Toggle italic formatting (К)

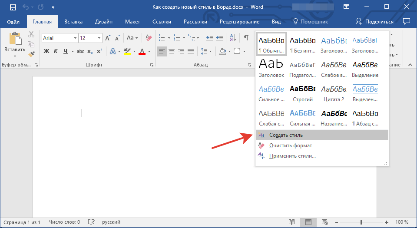[56, 51]
